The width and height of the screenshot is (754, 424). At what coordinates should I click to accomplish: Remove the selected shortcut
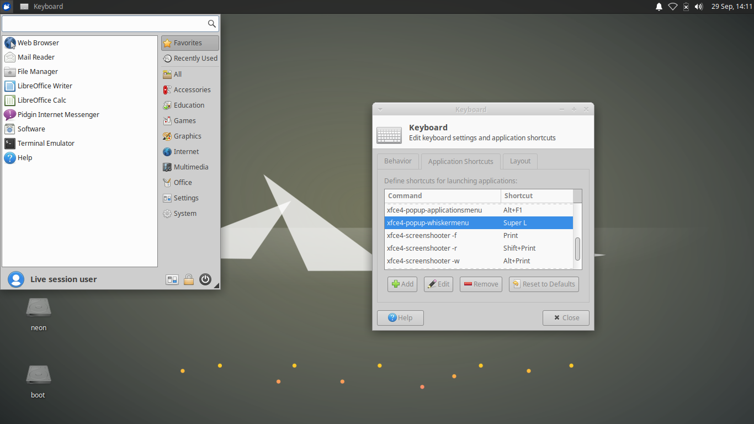tap(481, 284)
